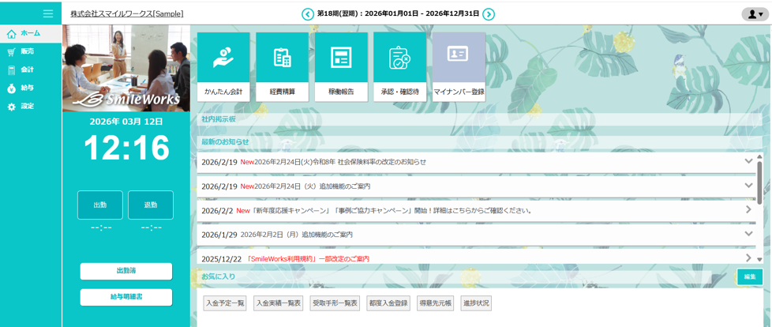Image resolution: width=772 pixels, height=327 pixels.
Task: Select 会計 in the sidebar menu
Action: 27,70
